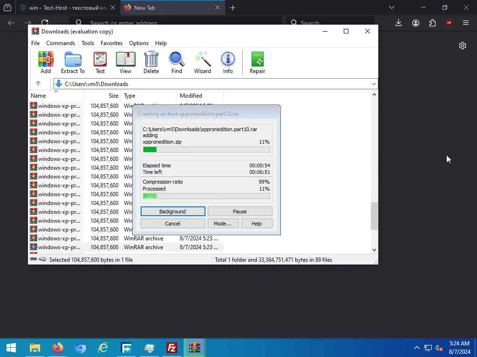
Task: Open FileZilla from the taskbar
Action: click(172, 348)
